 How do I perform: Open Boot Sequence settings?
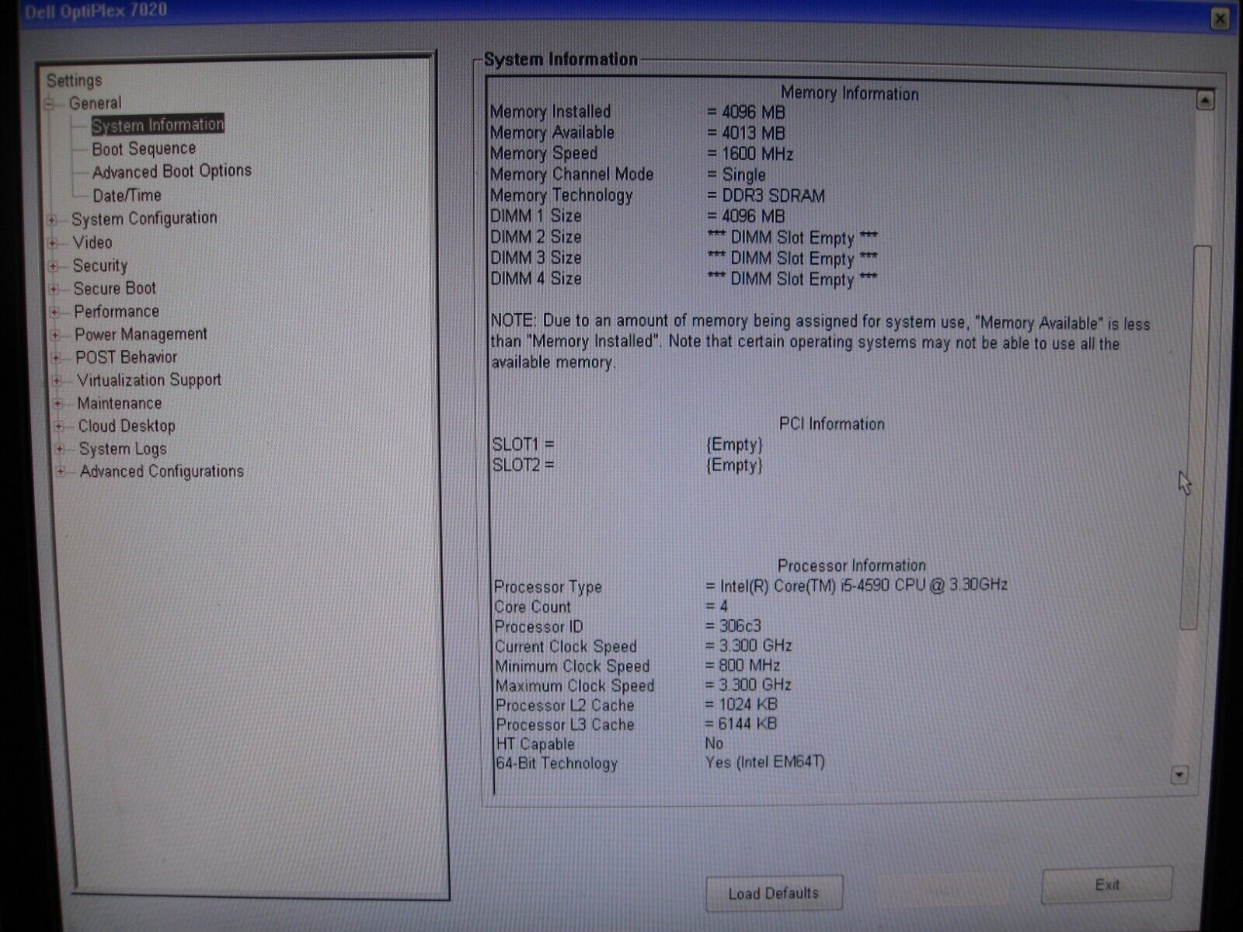tap(144, 148)
